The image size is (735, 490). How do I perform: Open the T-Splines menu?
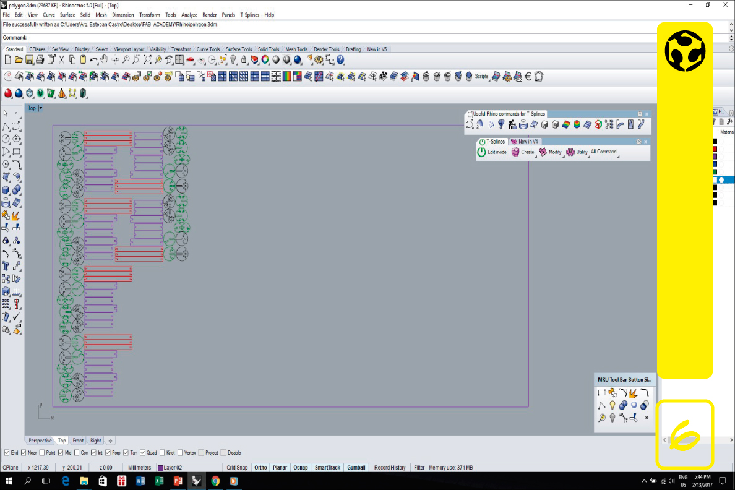[249, 15]
